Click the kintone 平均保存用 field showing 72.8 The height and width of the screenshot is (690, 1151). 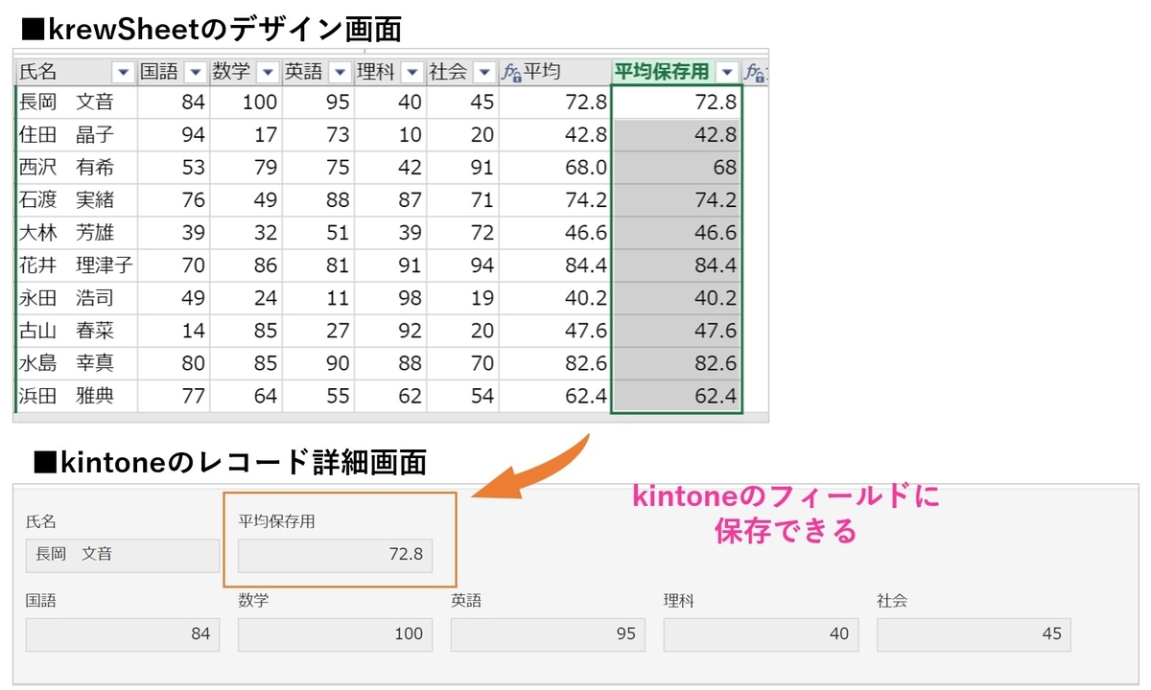336,555
